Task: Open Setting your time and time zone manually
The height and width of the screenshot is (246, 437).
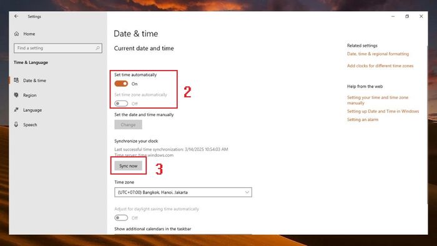Action: point(378,100)
